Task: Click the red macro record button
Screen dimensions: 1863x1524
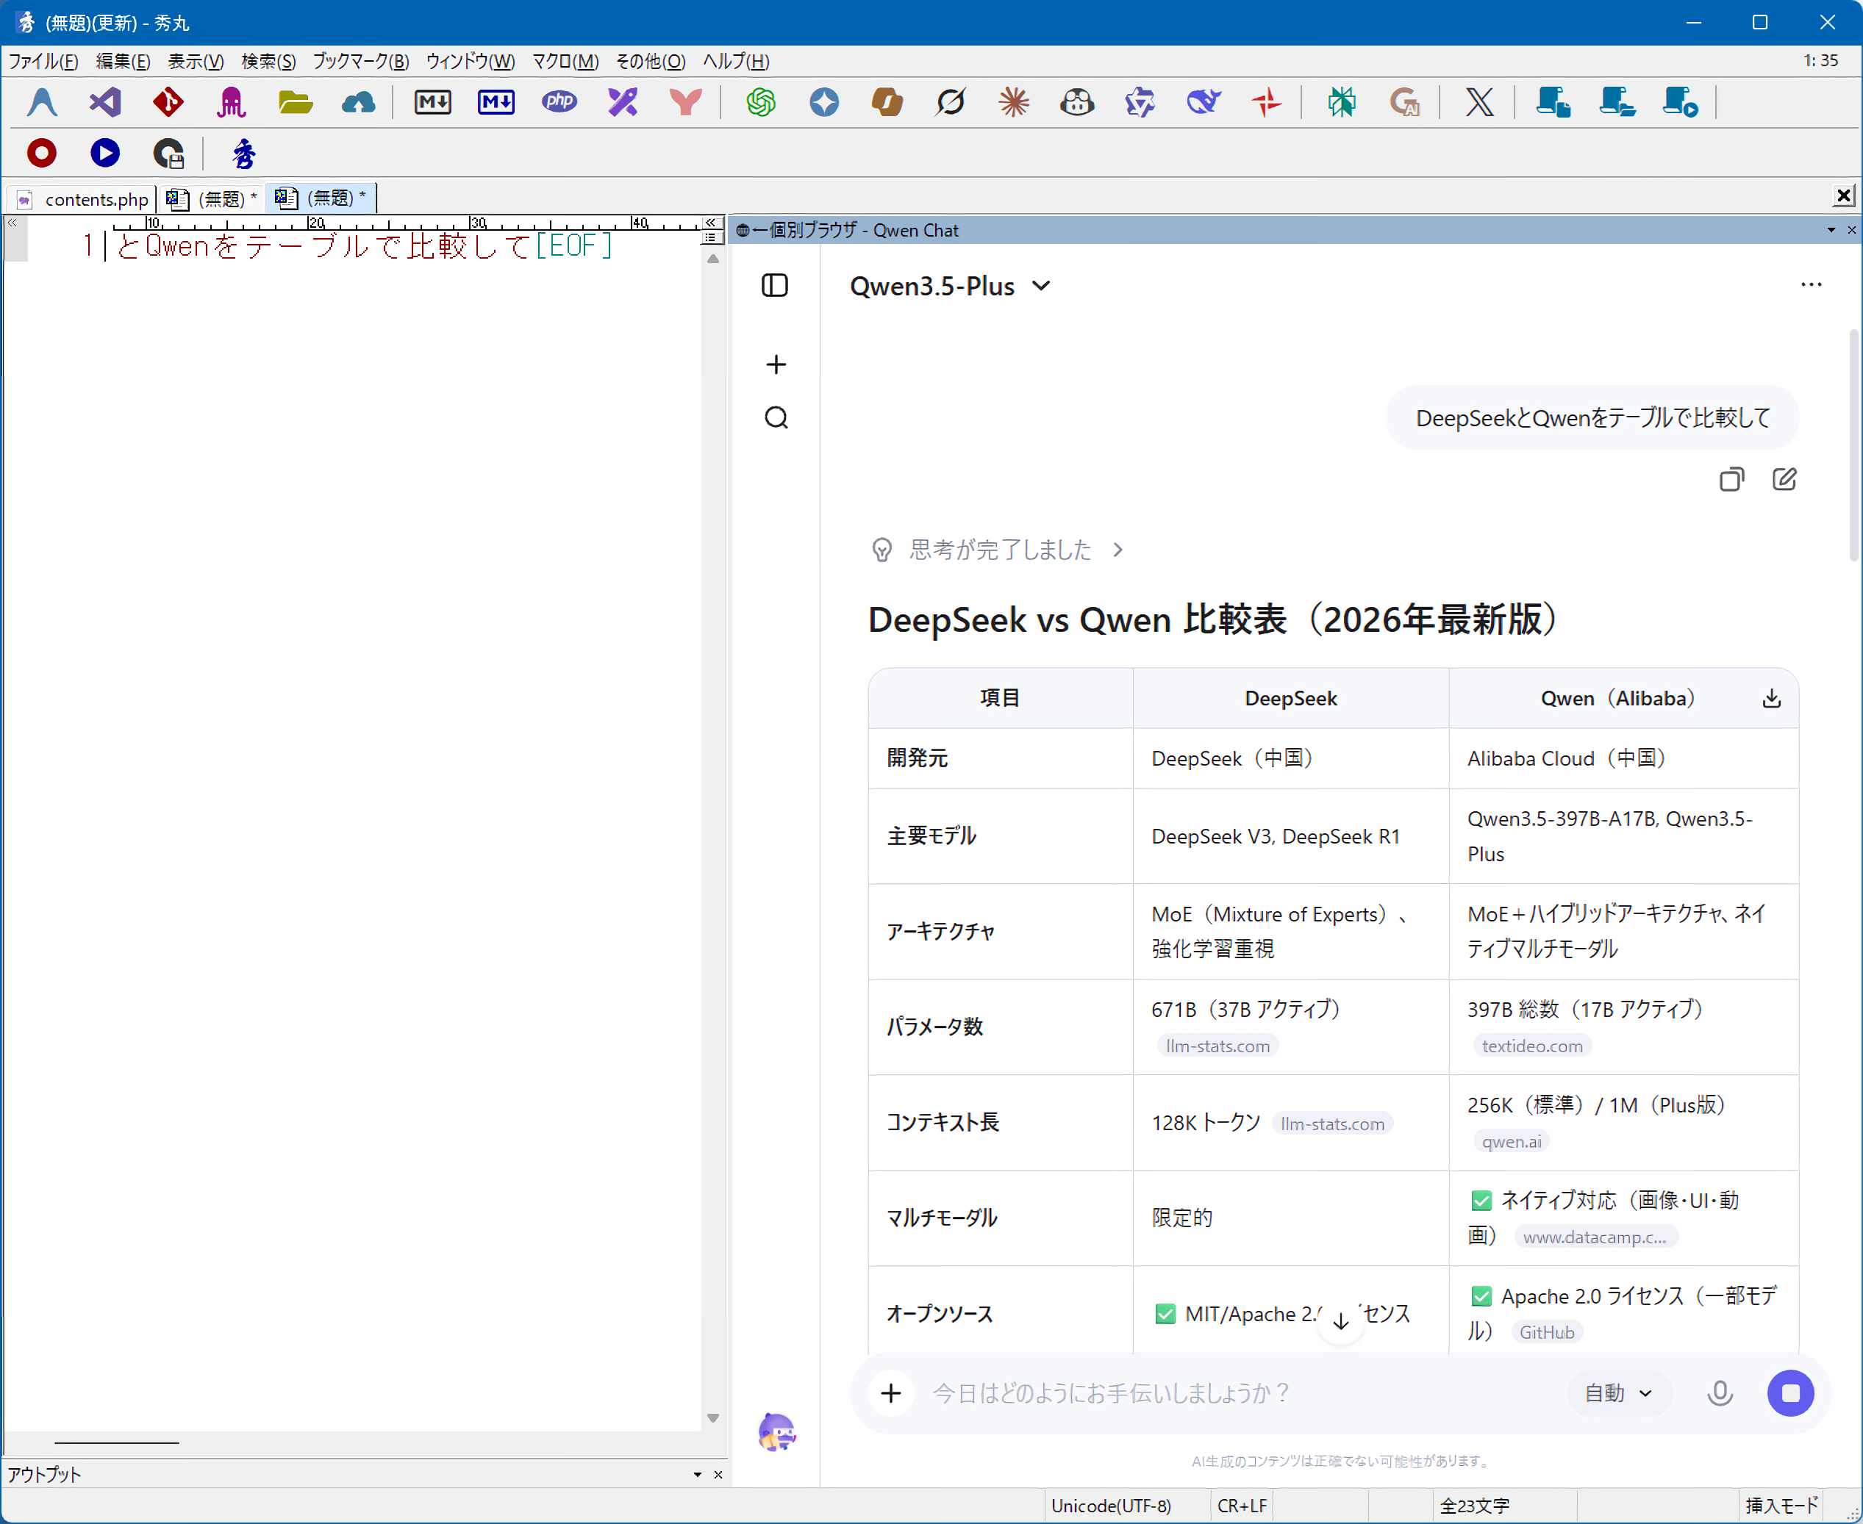Action: coord(41,154)
